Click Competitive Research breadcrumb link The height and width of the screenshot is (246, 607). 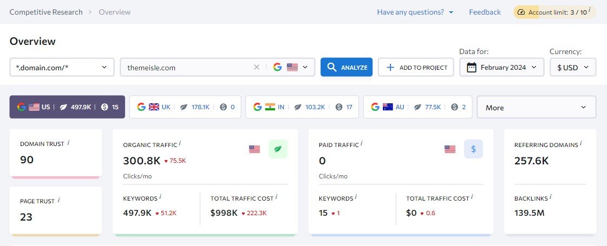coord(46,12)
